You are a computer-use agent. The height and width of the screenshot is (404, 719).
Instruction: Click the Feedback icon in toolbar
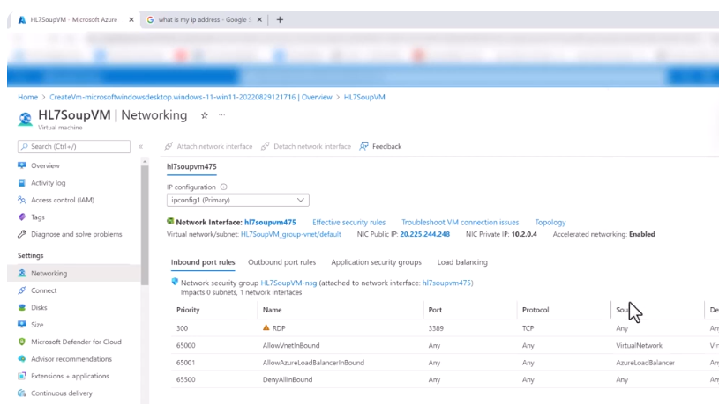pos(364,146)
